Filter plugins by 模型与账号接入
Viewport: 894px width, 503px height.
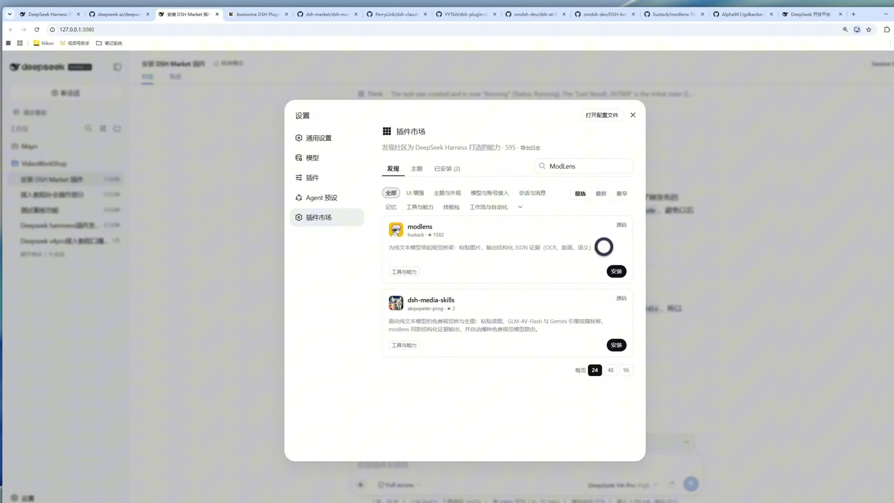(489, 193)
